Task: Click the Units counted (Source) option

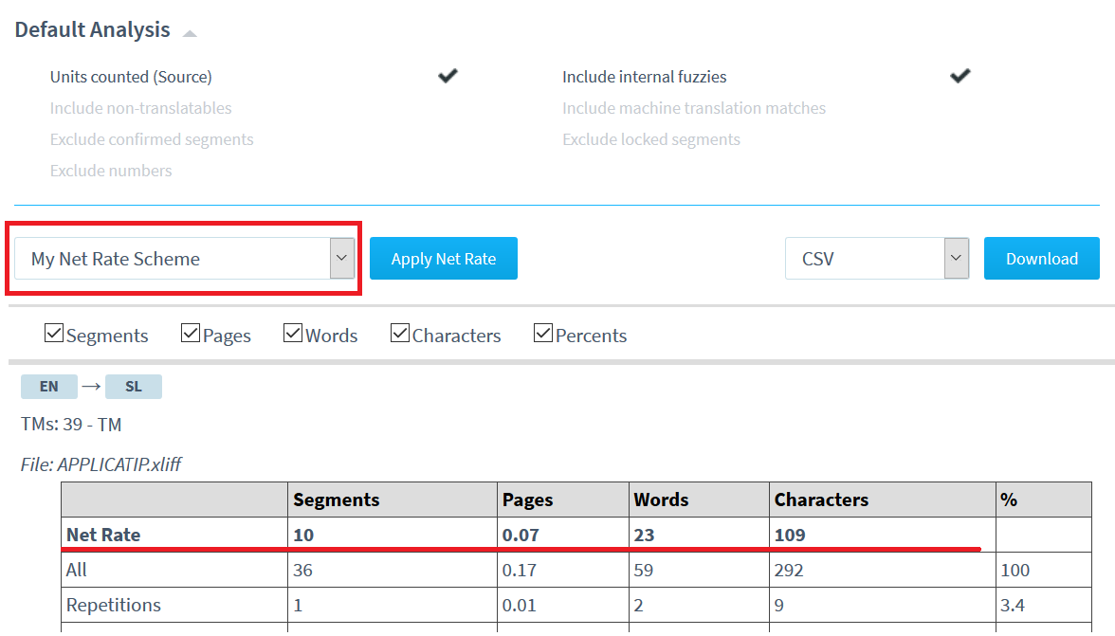Action: (131, 77)
